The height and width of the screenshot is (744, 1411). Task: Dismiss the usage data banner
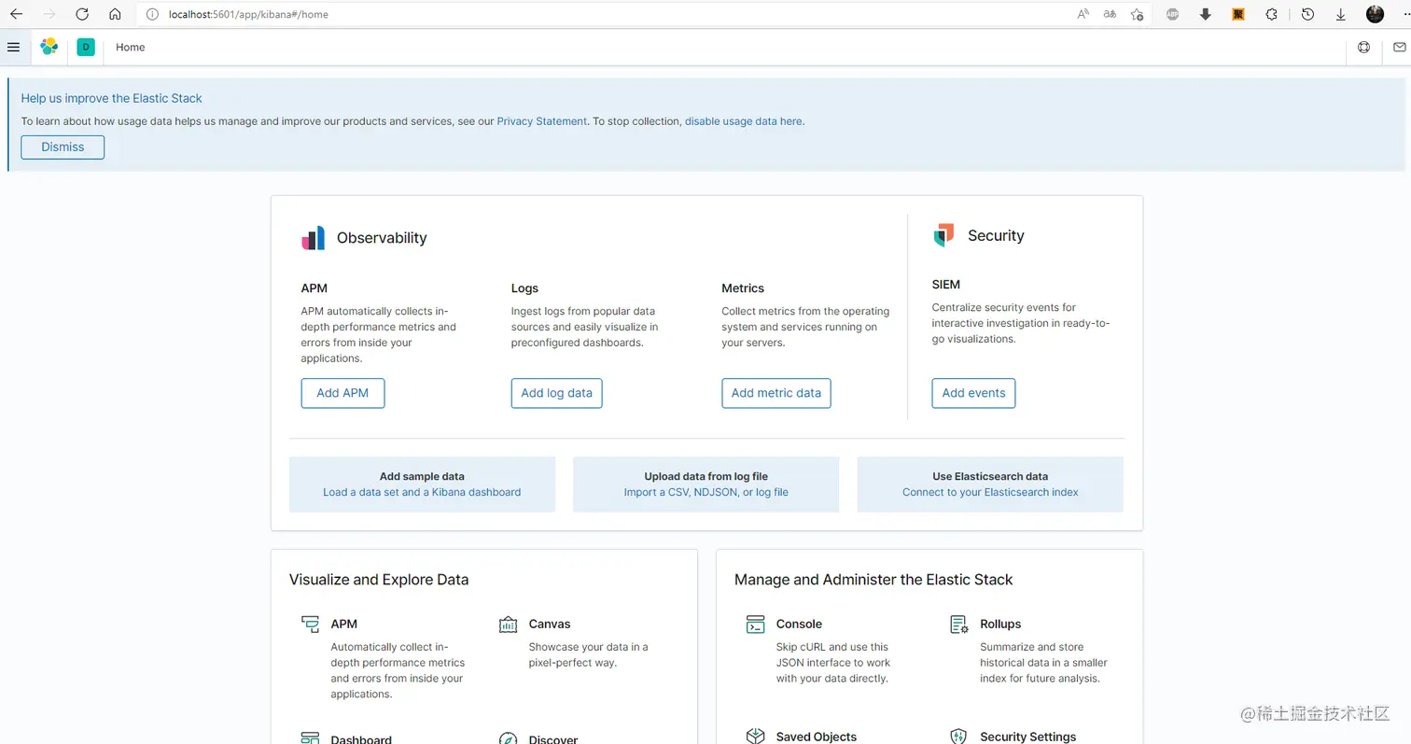(x=63, y=147)
